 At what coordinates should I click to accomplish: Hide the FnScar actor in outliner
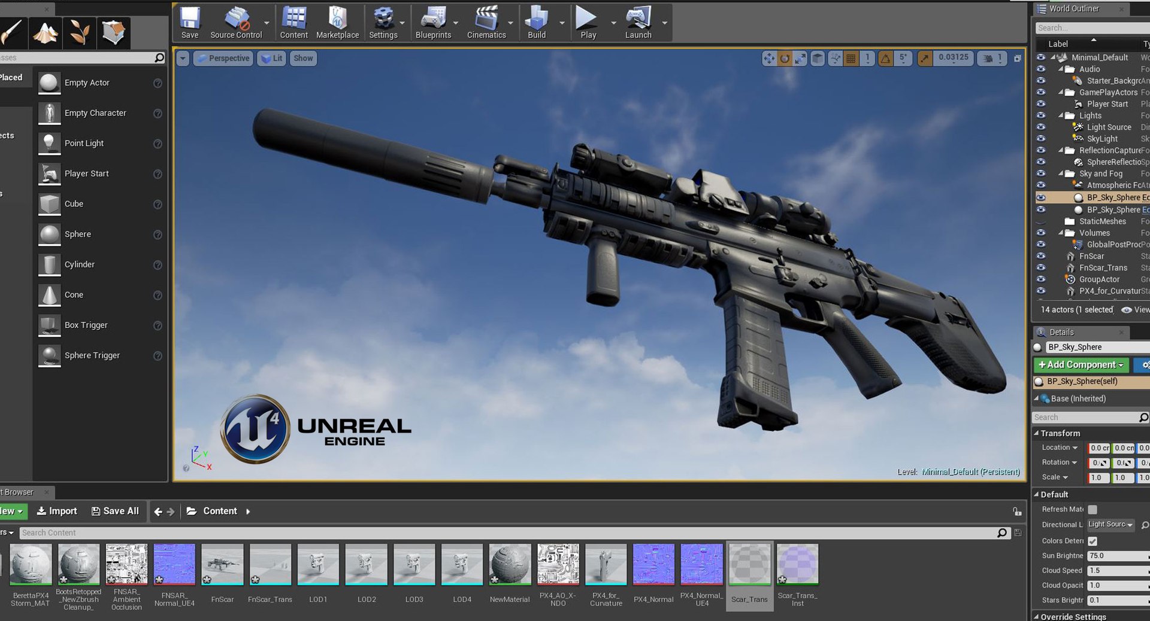coord(1041,256)
